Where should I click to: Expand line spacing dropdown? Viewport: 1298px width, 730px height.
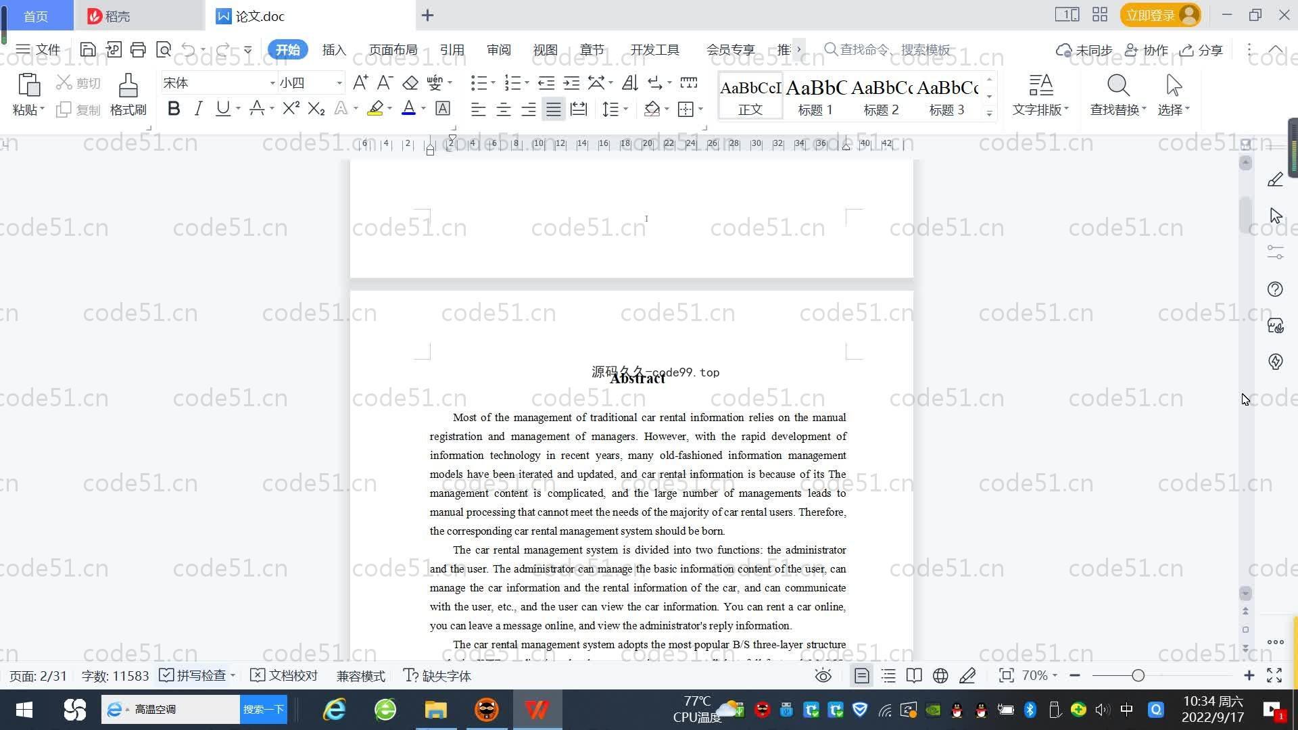626,109
